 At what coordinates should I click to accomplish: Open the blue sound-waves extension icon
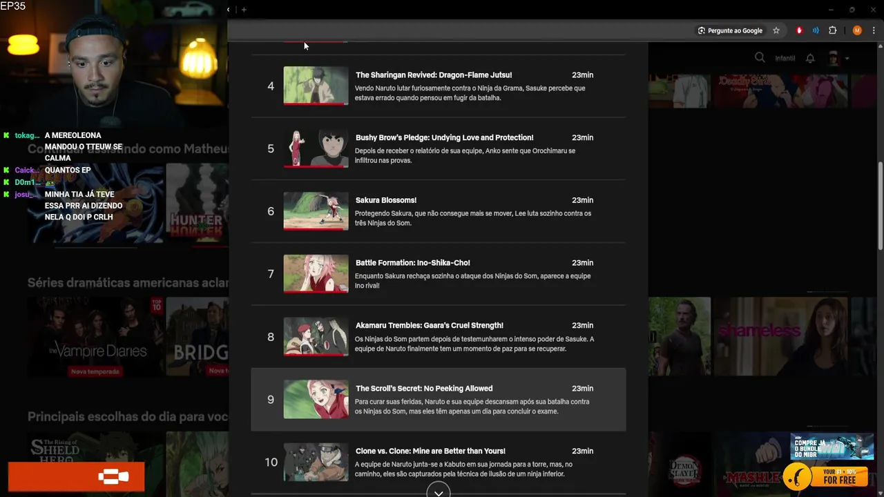tap(816, 30)
